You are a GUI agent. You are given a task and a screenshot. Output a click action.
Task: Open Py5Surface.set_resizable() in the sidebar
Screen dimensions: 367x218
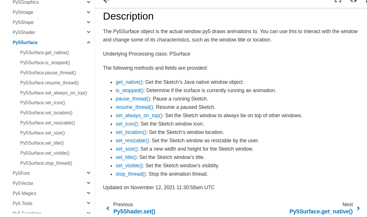point(48,123)
